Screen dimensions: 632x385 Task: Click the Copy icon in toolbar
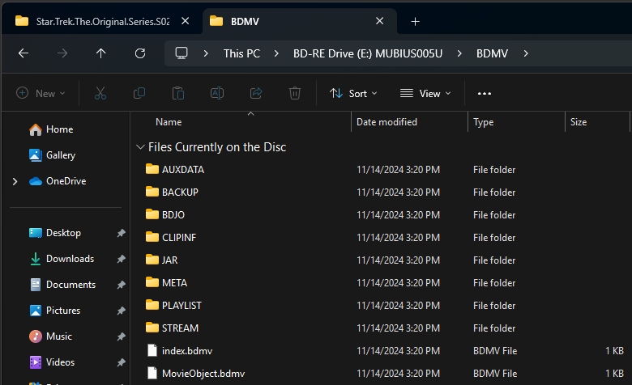pos(139,93)
